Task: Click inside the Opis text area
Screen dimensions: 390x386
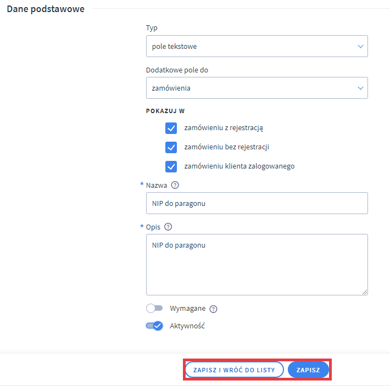Action: (257, 265)
